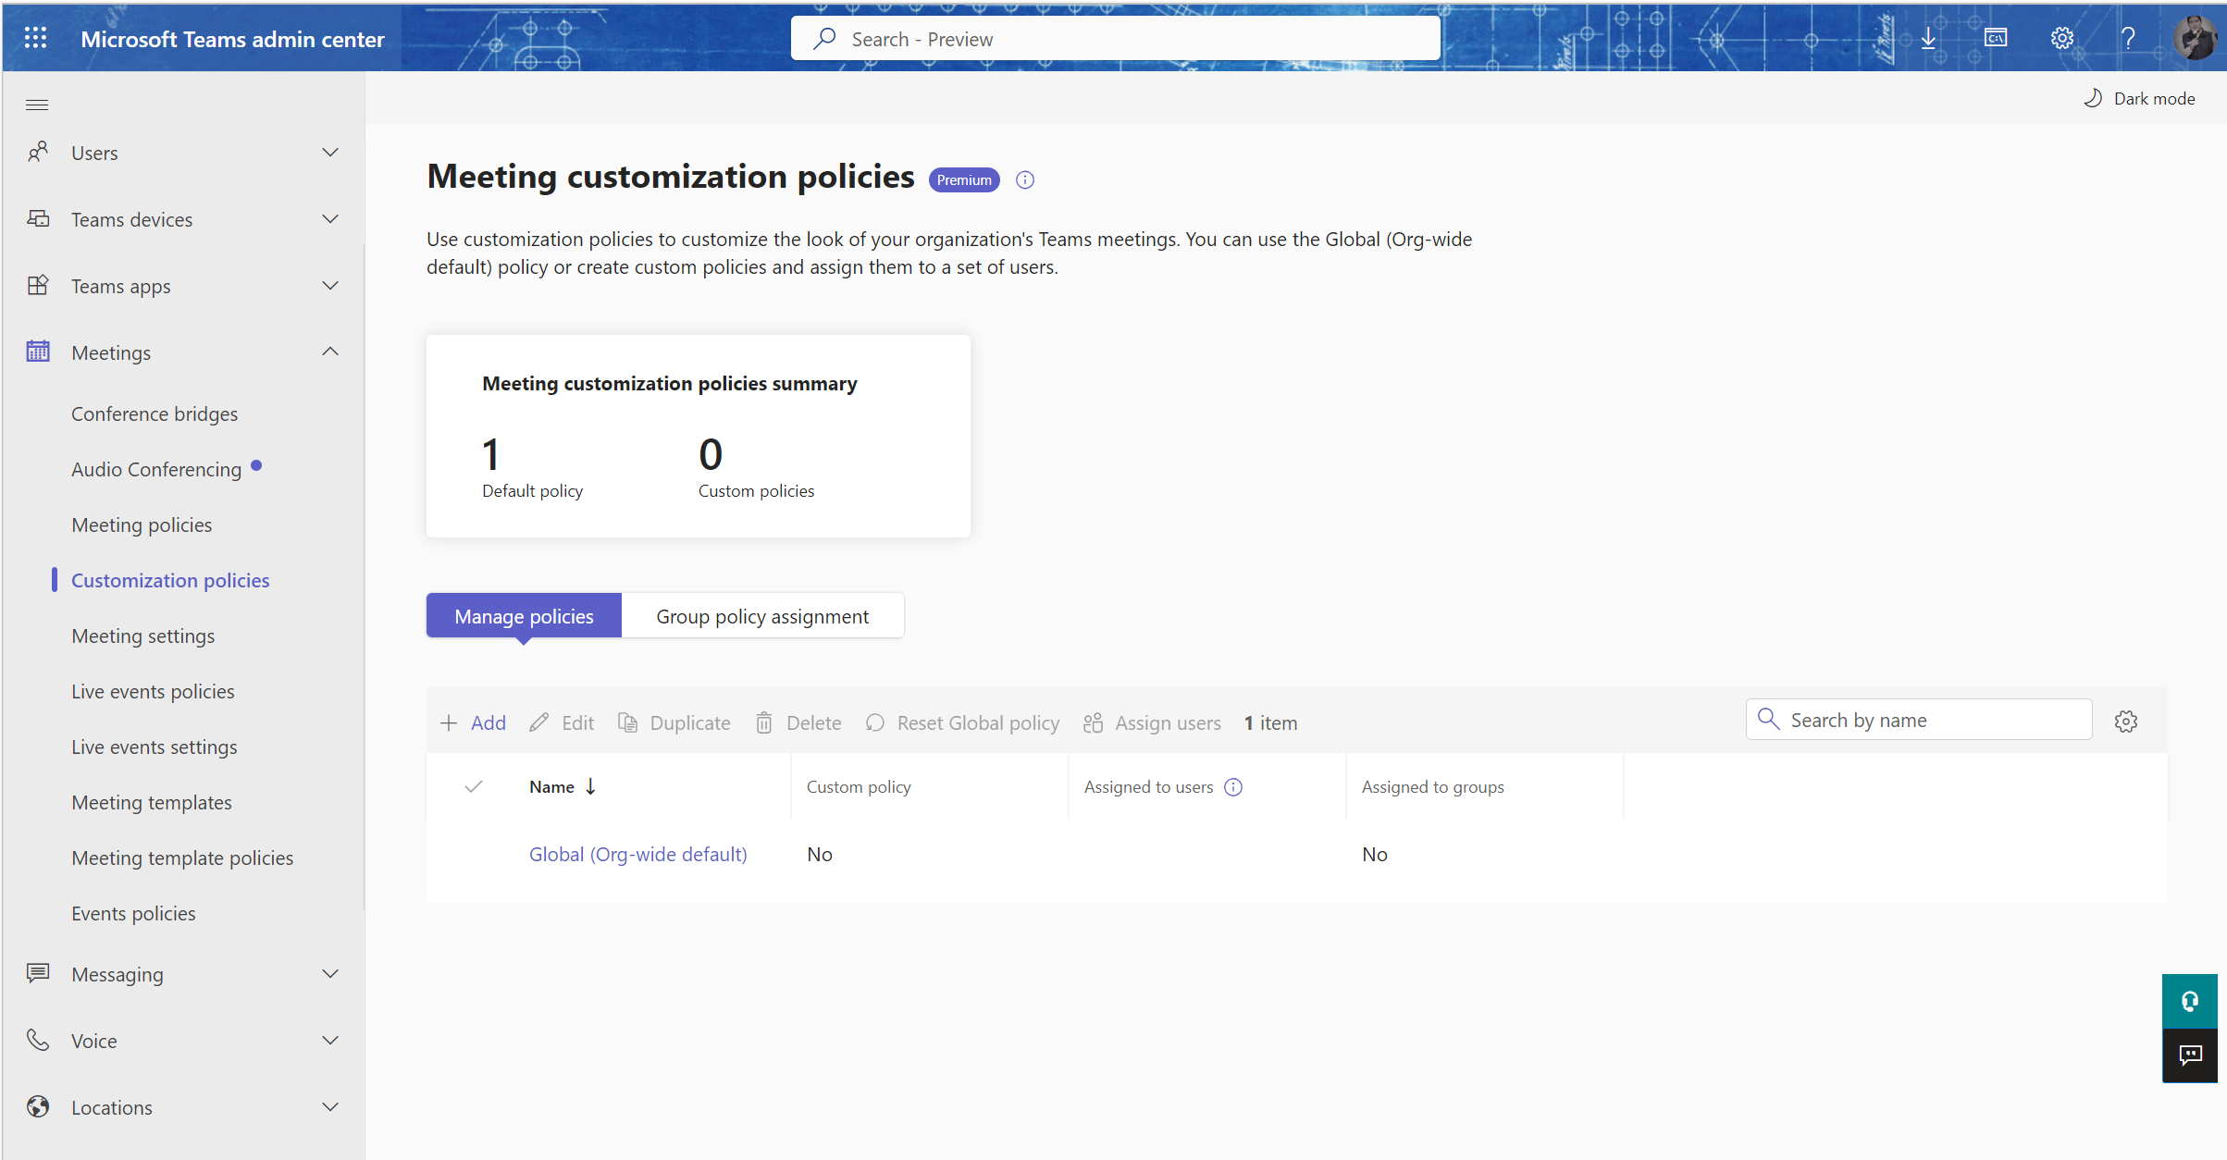
Task: Click info icon next to Premium badge
Action: (1024, 180)
